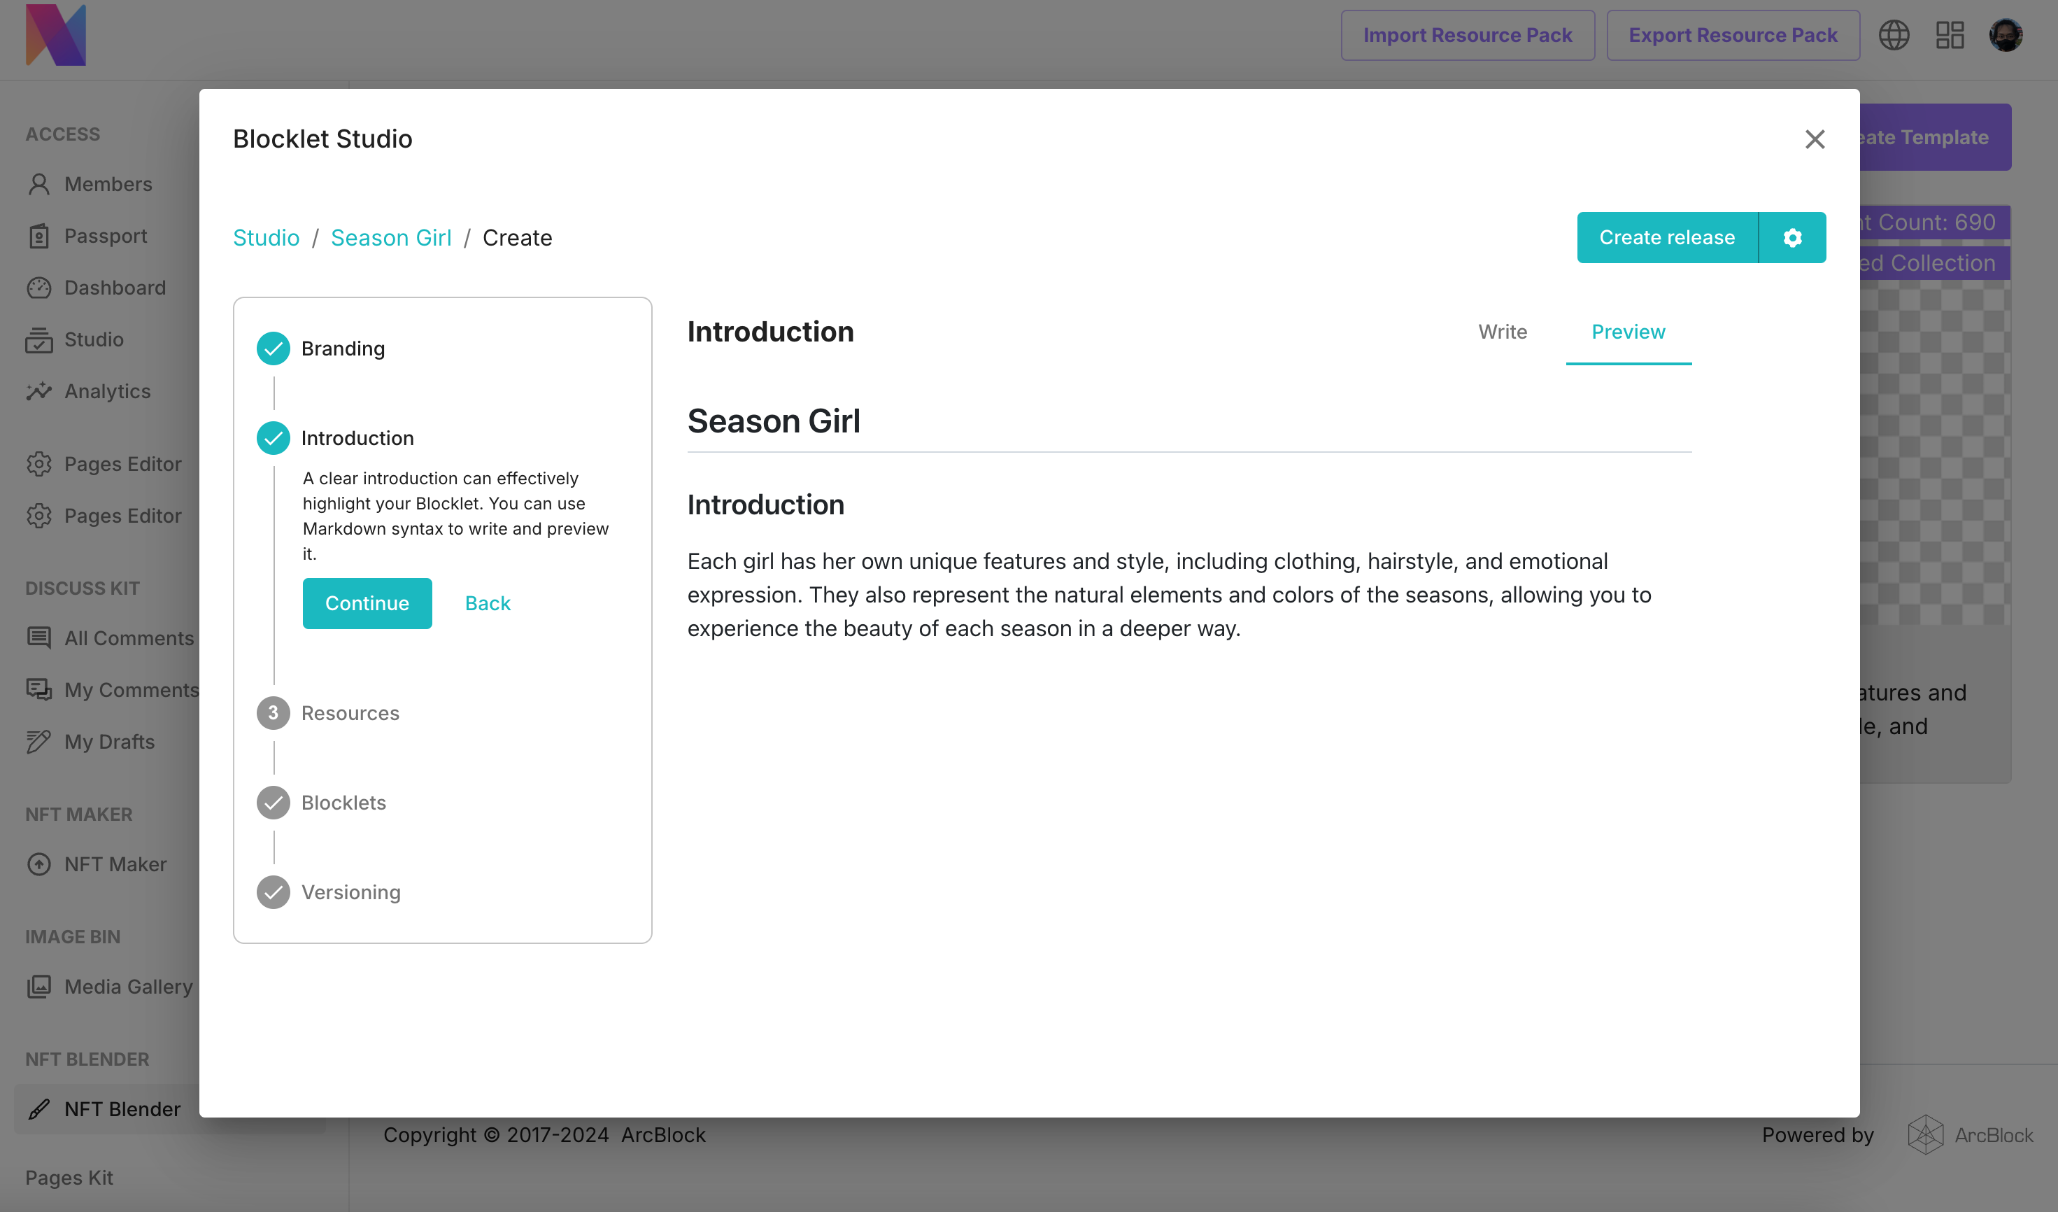Close the Blocklet Studio dialog
Screen dimensions: 2058x1212
click(x=1814, y=139)
